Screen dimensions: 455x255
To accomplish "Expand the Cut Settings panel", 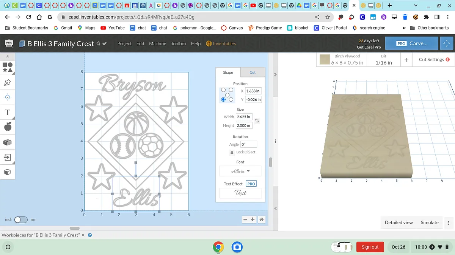I will pos(434,60).
